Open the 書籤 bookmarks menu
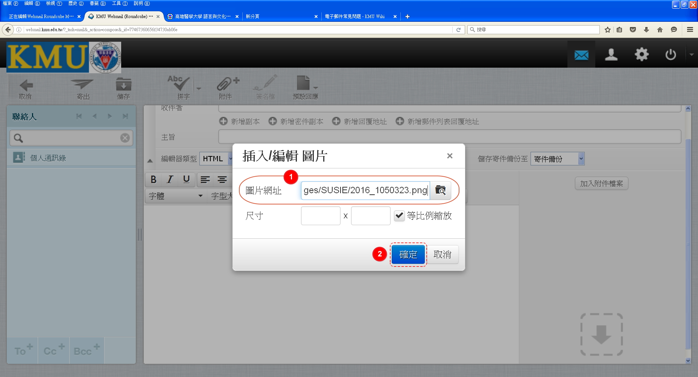 coord(97,3)
